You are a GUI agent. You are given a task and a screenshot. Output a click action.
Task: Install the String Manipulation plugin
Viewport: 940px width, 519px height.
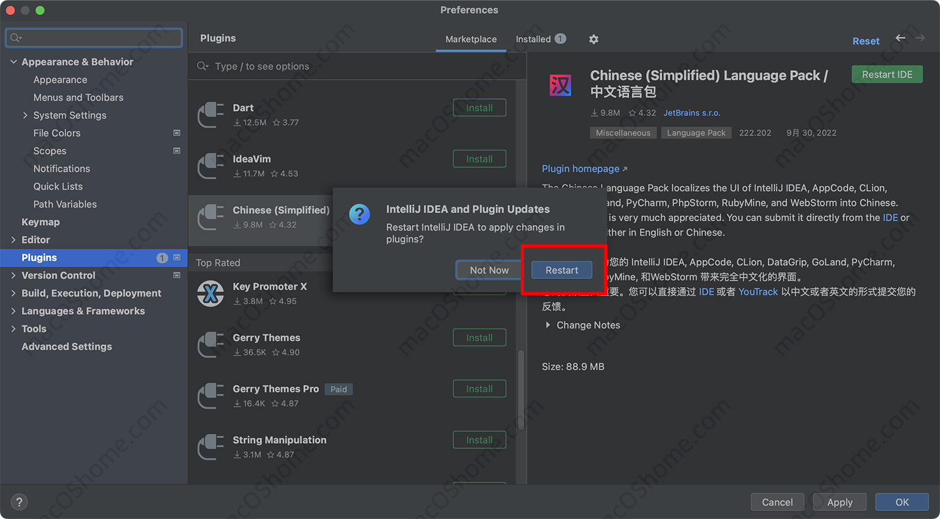(x=479, y=440)
